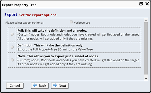The height and width of the screenshot is (93, 151).
Task: Click the blue right arrow icon on Next
Action: point(55,85)
